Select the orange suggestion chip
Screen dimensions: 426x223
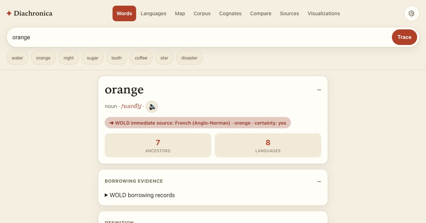43,58
